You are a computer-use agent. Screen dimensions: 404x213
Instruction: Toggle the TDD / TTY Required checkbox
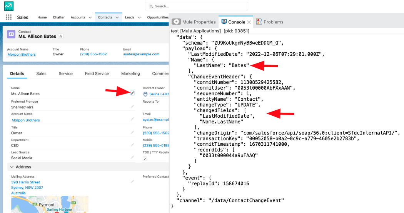(x=145, y=159)
